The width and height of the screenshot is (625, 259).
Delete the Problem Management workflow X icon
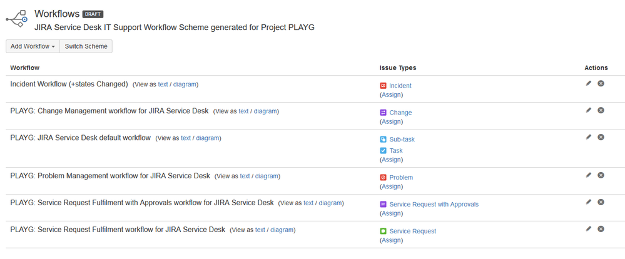(601, 175)
